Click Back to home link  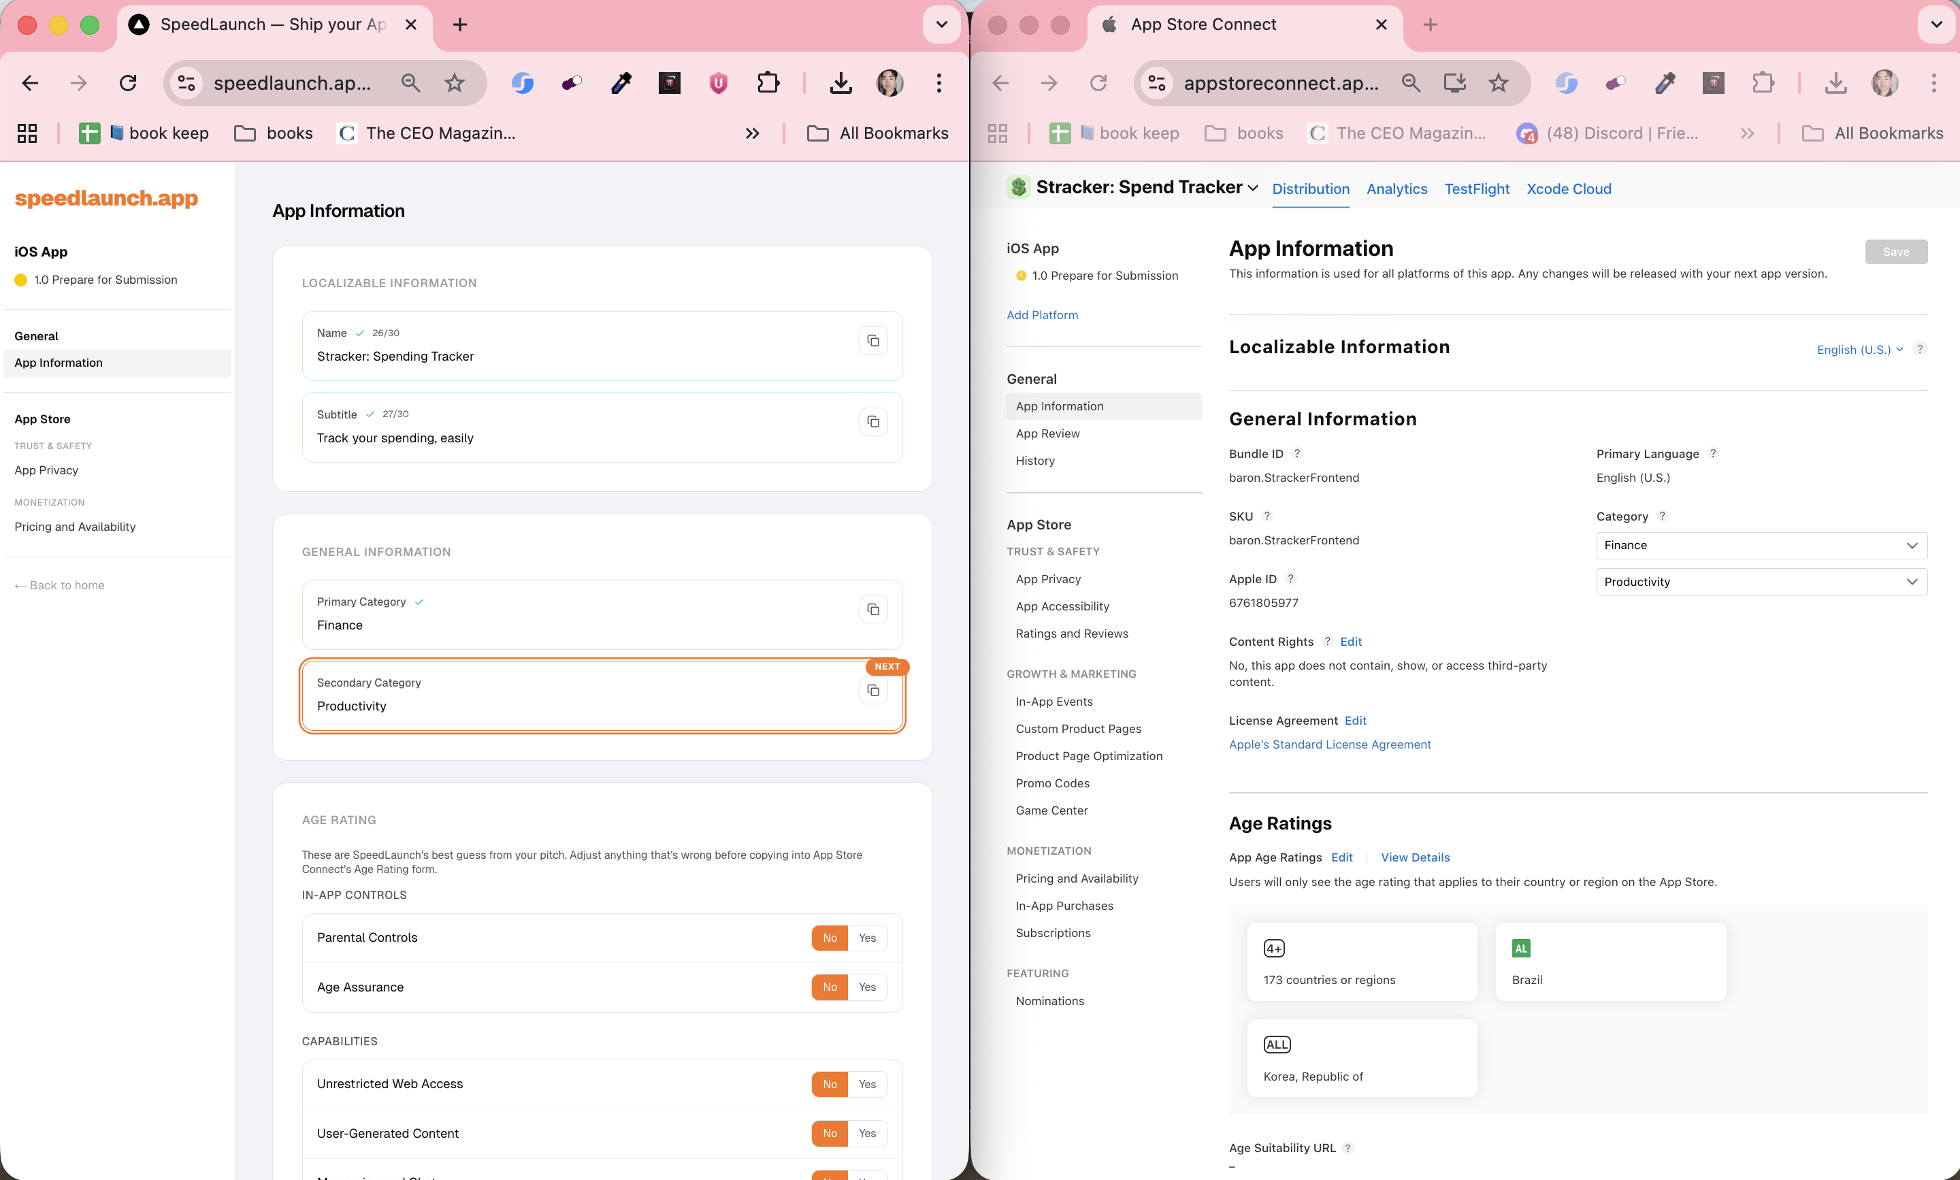tap(60, 585)
